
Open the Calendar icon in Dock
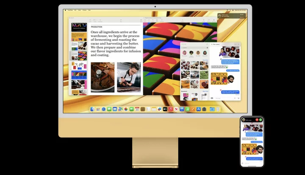[x=137, y=109]
